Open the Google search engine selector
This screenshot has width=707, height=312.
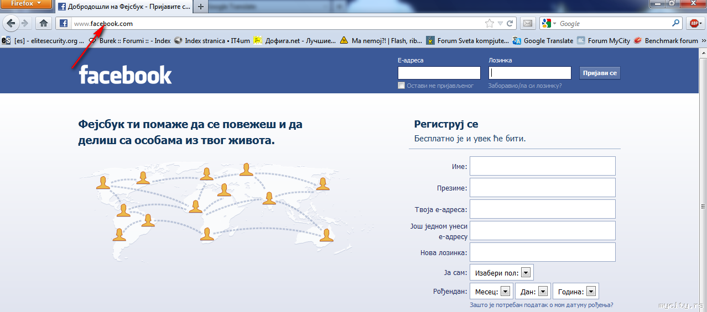[x=549, y=23]
